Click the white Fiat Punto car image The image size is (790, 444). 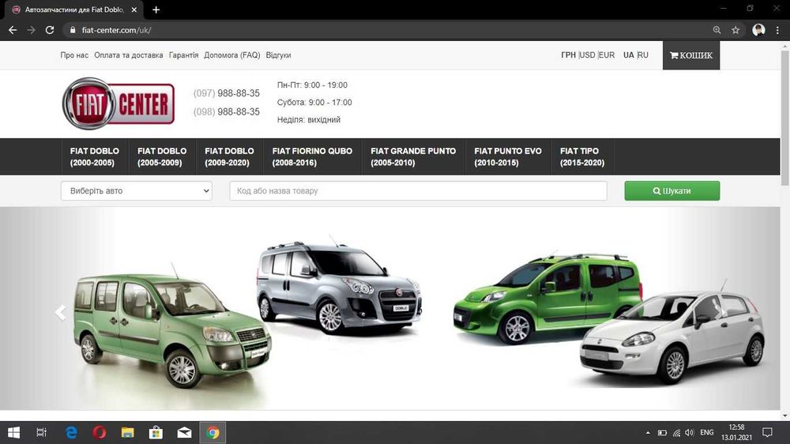click(x=672, y=337)
